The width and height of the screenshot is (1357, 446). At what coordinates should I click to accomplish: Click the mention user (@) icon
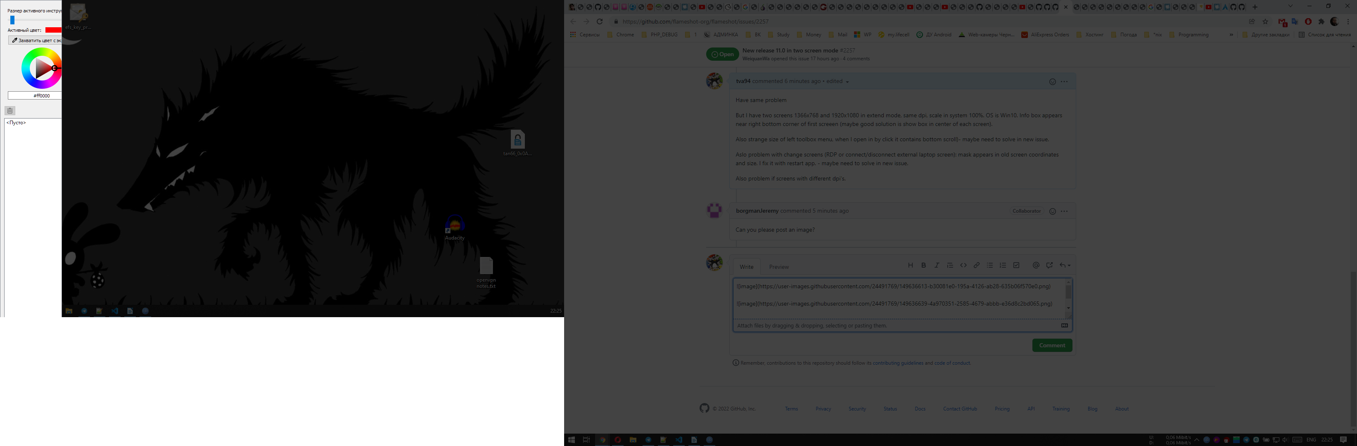[x=1036, y=266]
